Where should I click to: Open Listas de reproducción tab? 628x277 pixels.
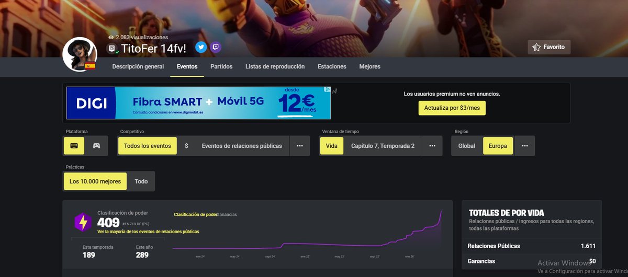pos(275,67)
